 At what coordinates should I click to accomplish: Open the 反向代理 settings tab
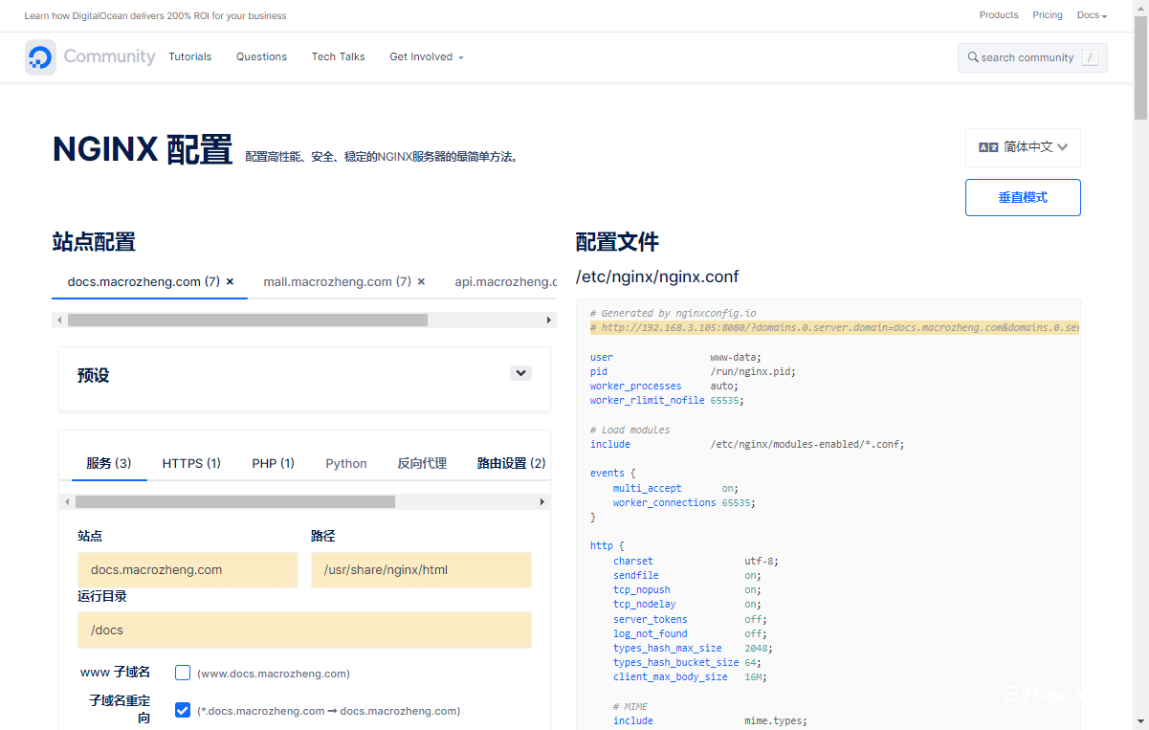click(x=422, y=463)
